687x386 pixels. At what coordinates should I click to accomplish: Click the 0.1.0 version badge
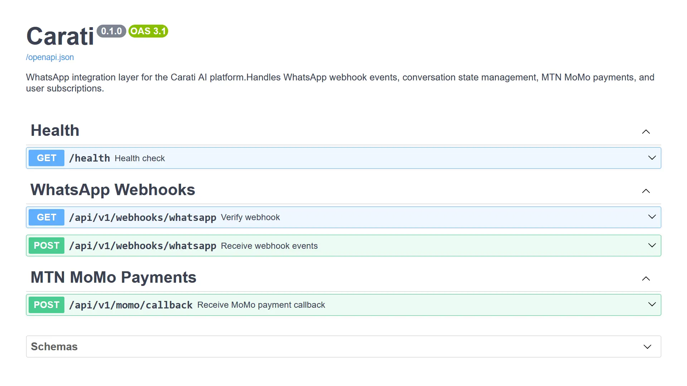[x=111, y=31]
